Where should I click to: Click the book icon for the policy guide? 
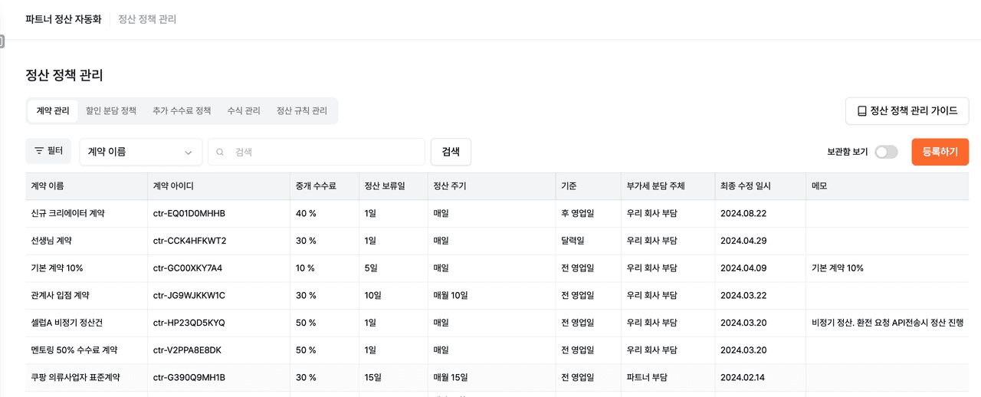861,111
